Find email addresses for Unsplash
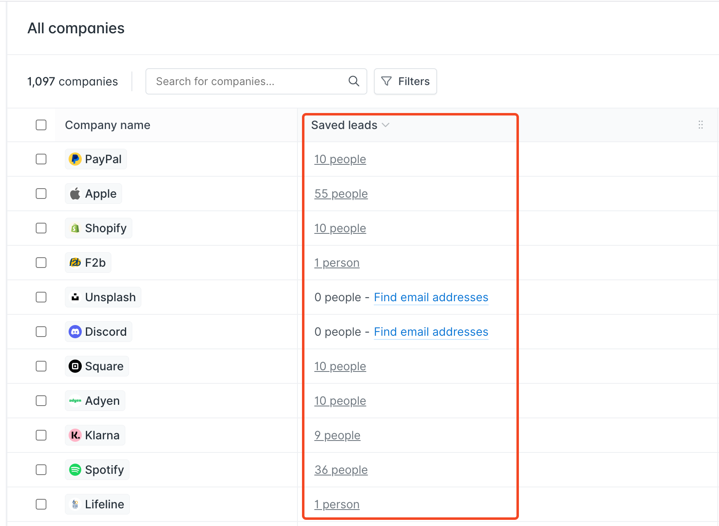The width and height of the screenshot is (719, 526). [431, 297]
